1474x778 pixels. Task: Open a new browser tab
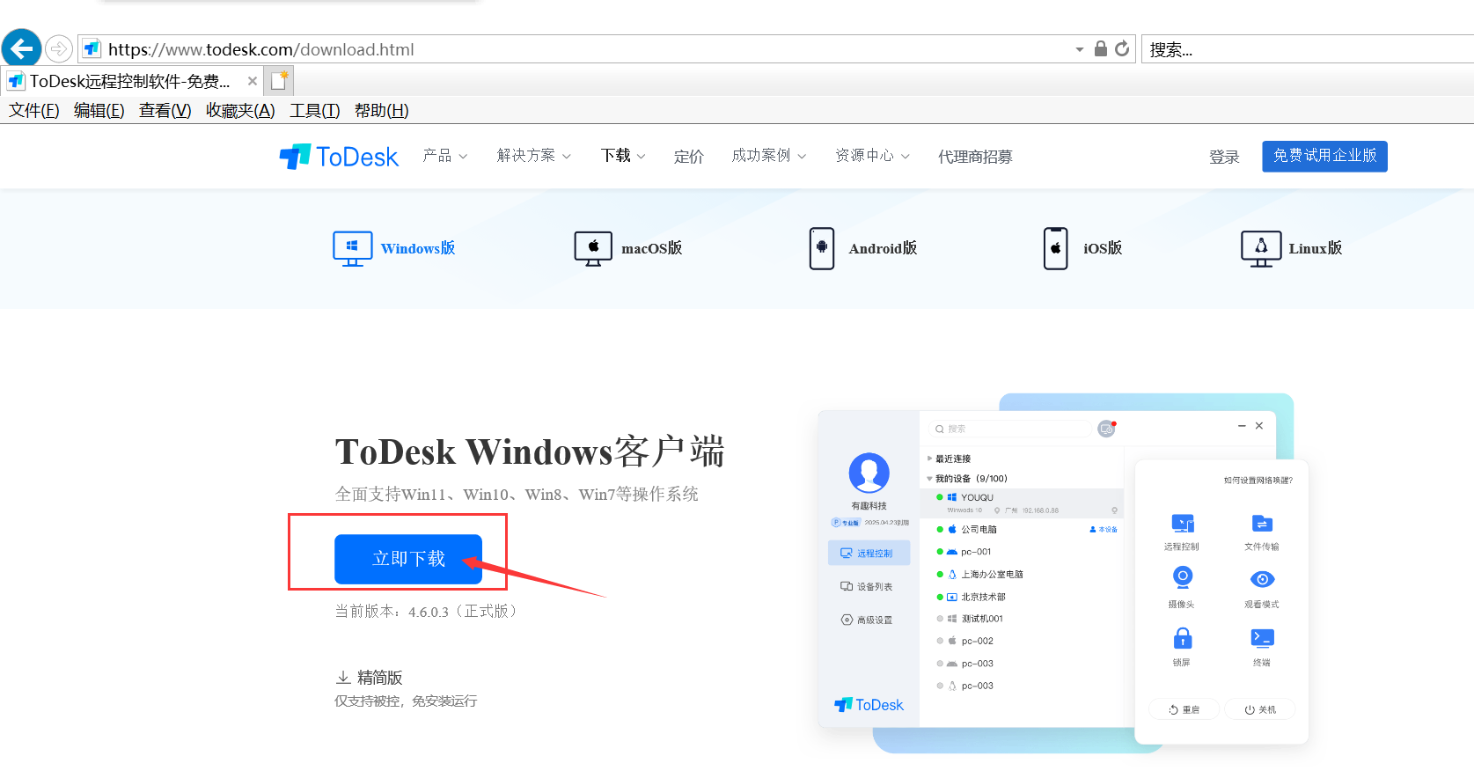click(279, 81)
